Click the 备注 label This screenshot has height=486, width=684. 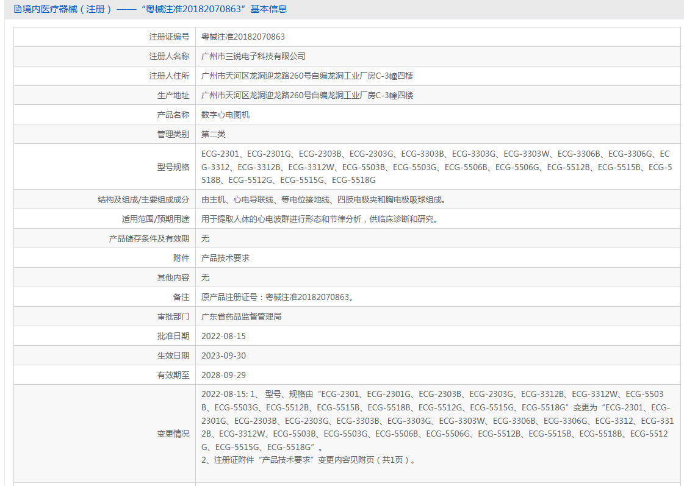pyautogui.click(x=181, y=297)
